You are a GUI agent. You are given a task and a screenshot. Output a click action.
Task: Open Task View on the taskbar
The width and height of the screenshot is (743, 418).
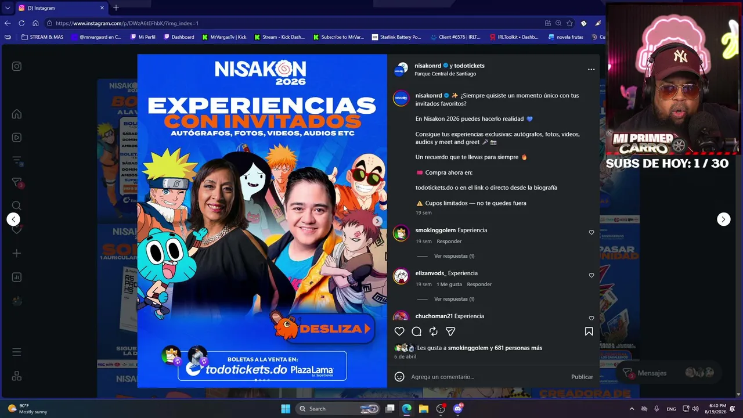(390, 409)
